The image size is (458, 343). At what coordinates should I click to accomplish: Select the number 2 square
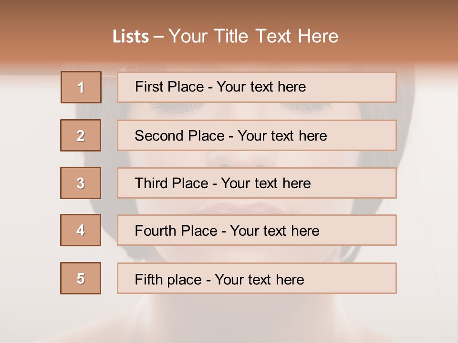point(81,135)
